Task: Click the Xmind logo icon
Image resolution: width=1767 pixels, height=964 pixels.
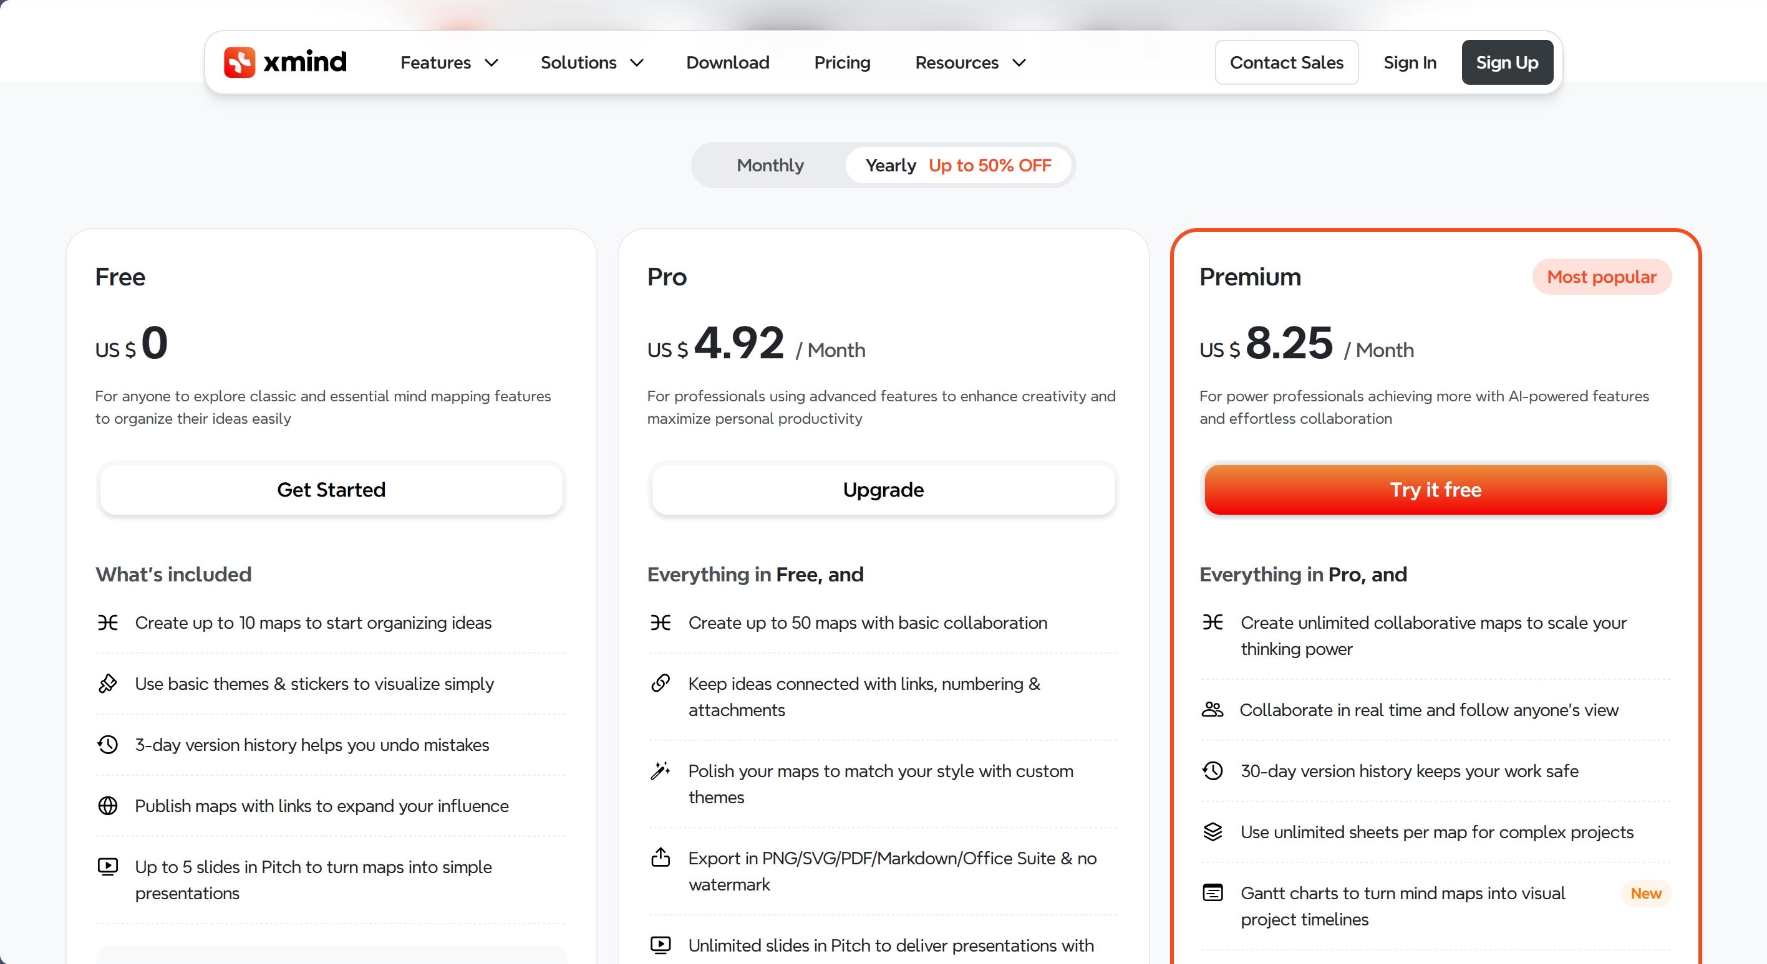Action: pyautogui.click(x=241, y=62)
